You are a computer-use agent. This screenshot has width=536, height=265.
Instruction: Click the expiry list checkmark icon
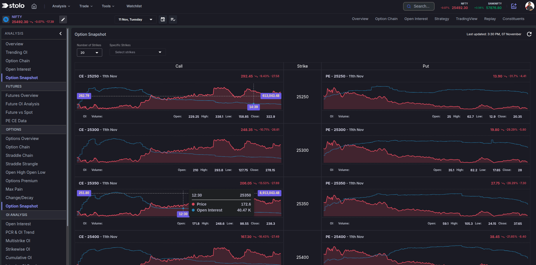click(173, 19)
